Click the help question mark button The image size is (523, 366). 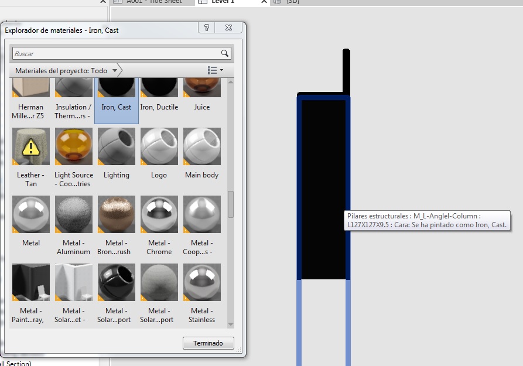tap(206, 28)
